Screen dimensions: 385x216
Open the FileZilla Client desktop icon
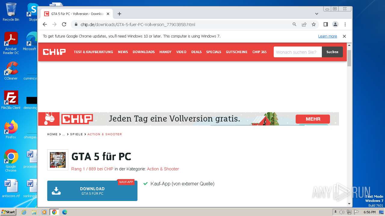coord(11,100)
